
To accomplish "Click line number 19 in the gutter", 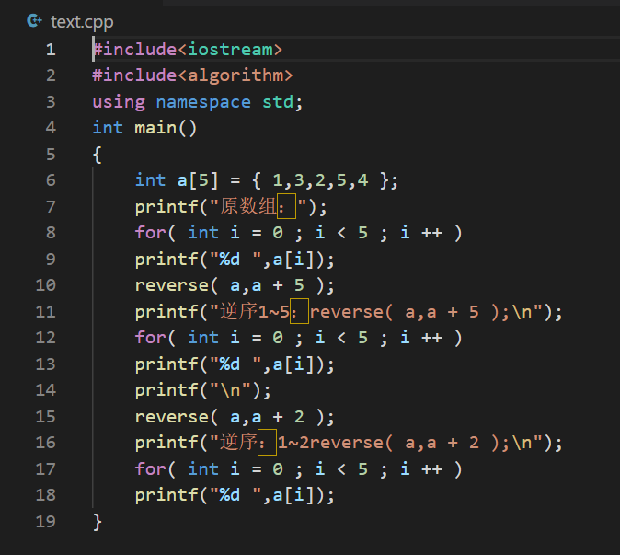I will pos(45,522).
